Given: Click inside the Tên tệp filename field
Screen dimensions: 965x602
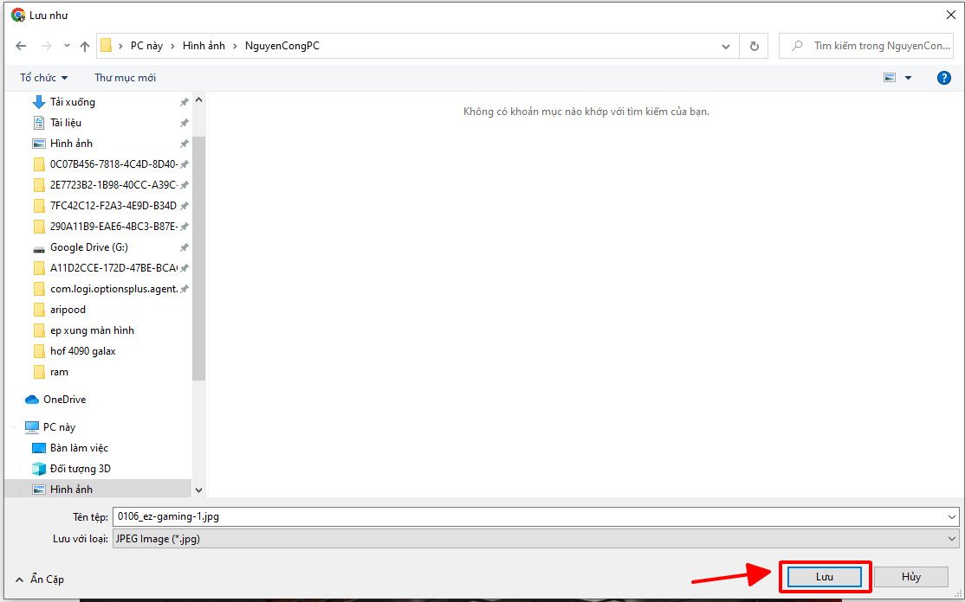Looking at the screenshot, I should [346, 516].
